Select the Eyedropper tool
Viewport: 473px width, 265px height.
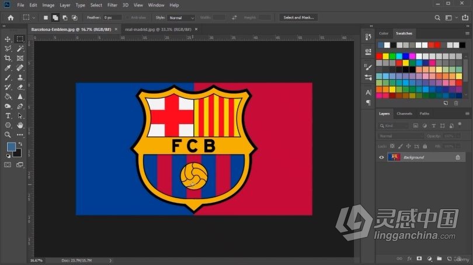[x=8, y=68]
